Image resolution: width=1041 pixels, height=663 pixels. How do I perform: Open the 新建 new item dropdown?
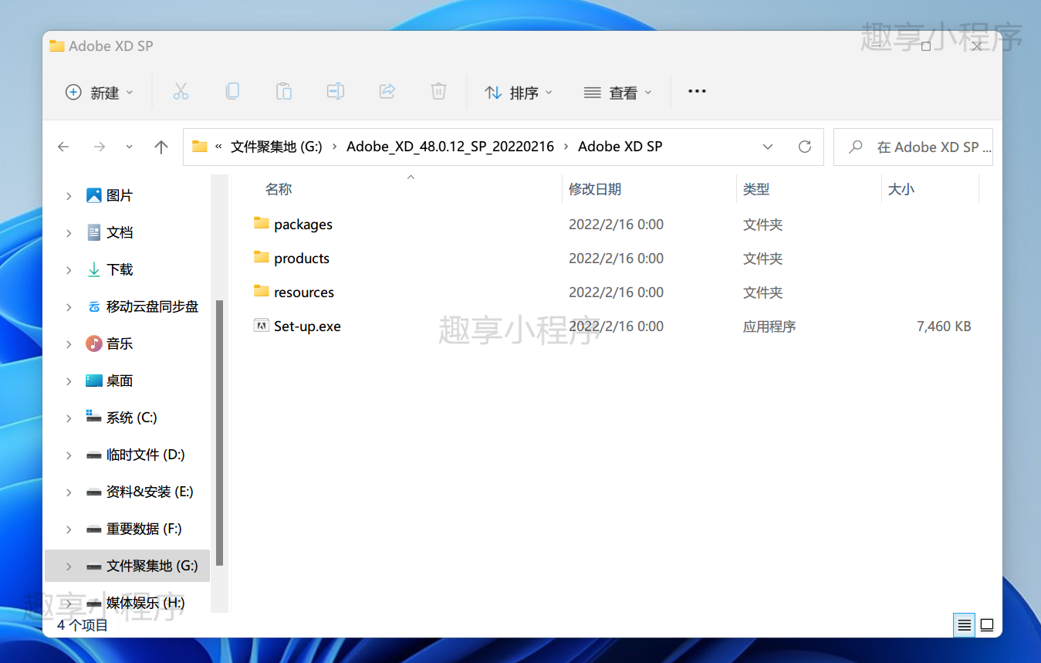pyautogui.click(x=100, y=93)
